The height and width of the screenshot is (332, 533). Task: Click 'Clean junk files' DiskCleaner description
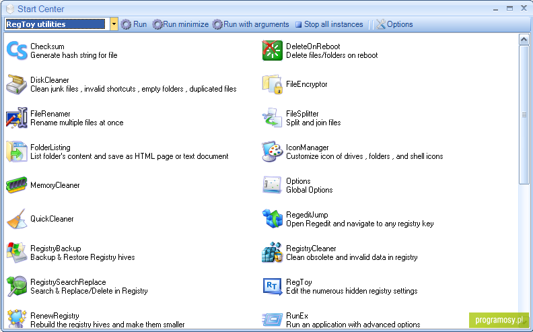coord(133,89)
